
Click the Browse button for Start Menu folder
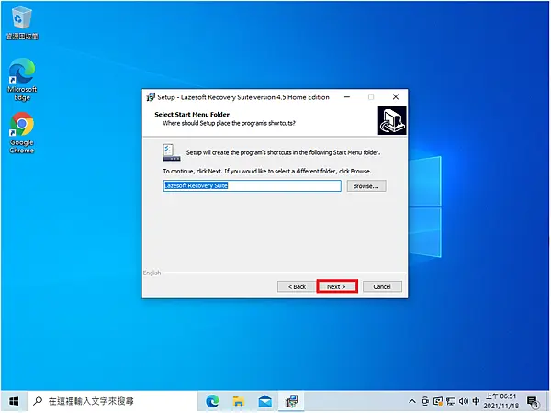click(x=366, y=186)
